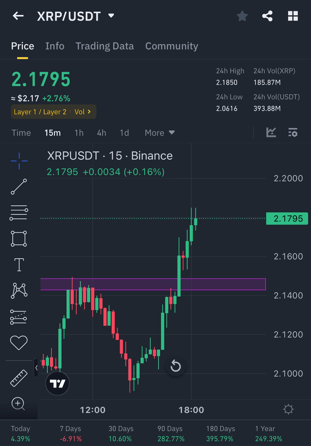Select the trend line drawing tool
This screenshot has height=446, width=311.
(x=19, y=187)
